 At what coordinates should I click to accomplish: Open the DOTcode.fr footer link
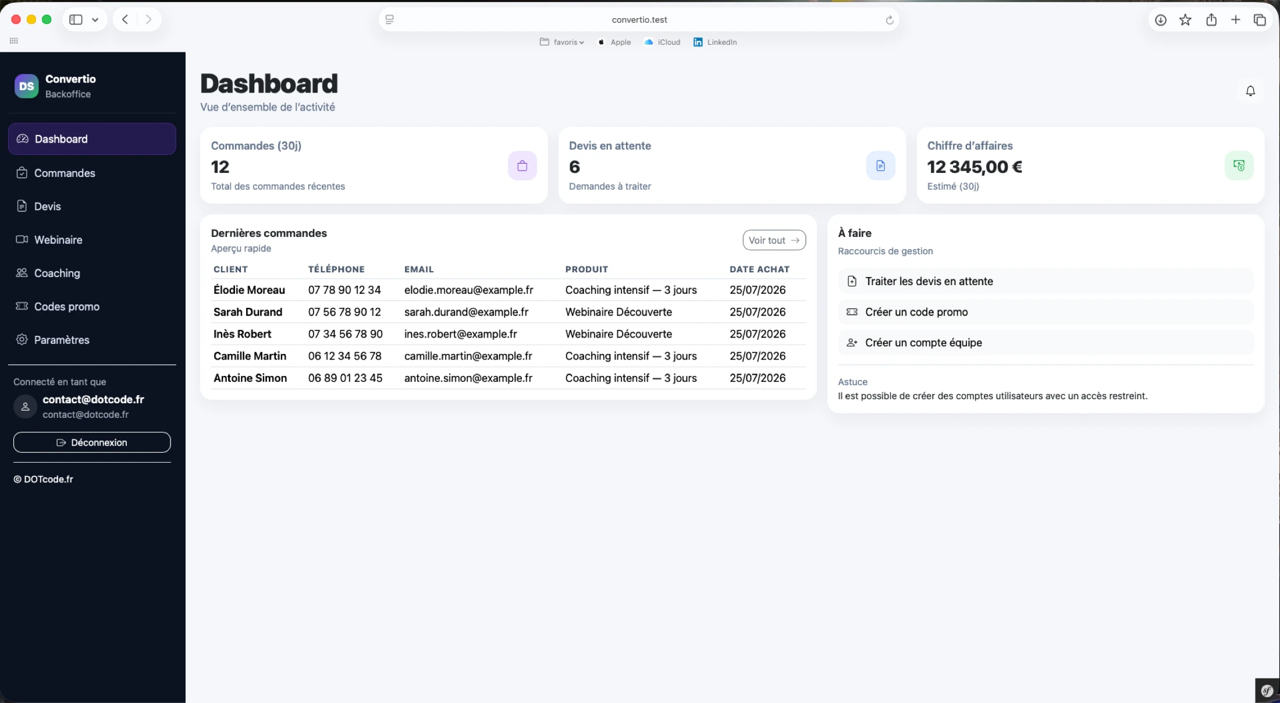point(44,479)
